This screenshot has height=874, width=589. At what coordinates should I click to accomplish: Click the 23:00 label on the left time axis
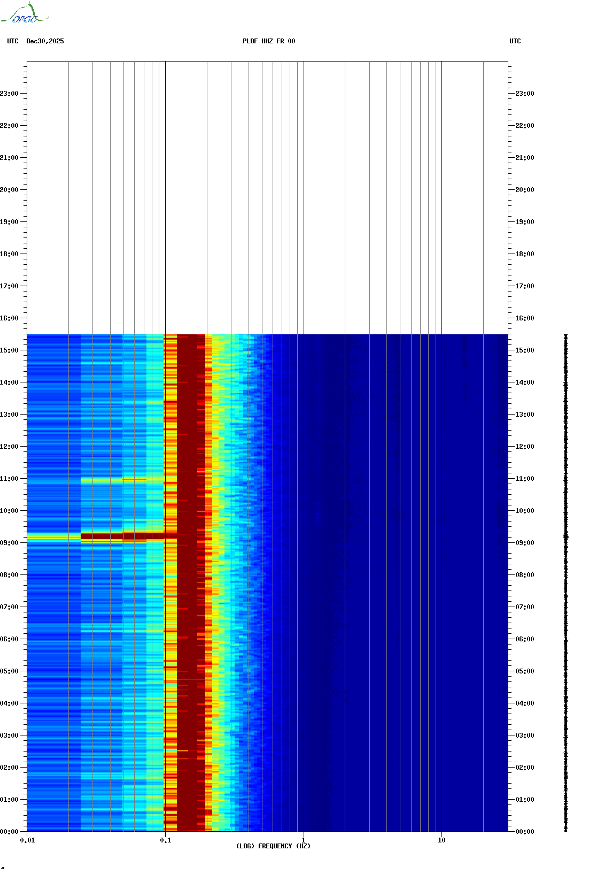9,94
